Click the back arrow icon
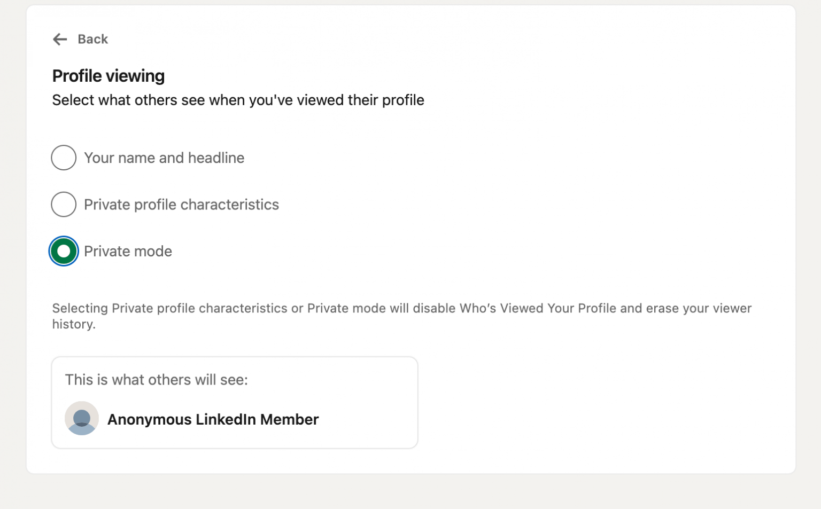821x509 pixels. click(60, 39)
